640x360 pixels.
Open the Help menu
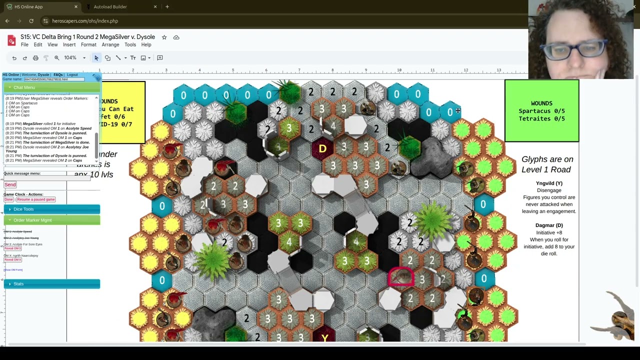click(146, 45)
